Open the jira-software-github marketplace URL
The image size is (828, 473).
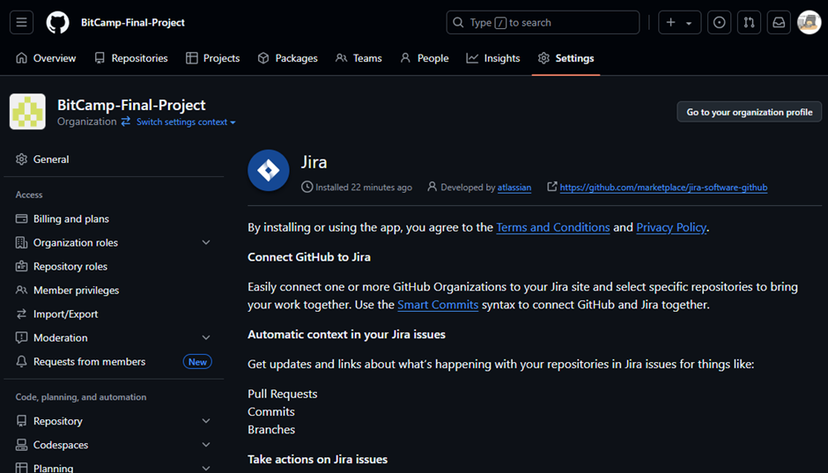click(664, 187)
